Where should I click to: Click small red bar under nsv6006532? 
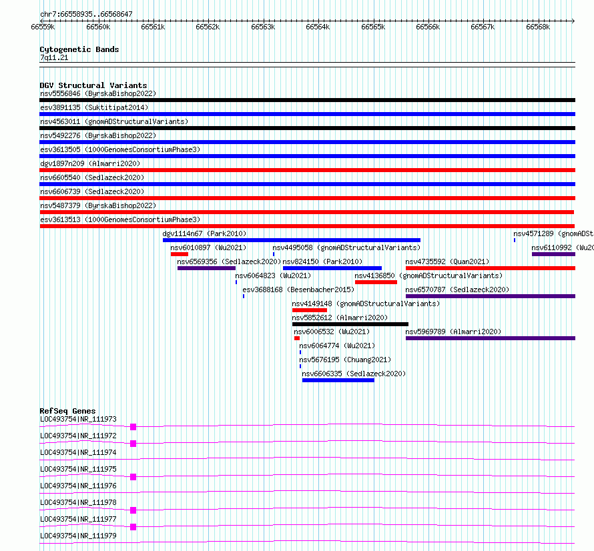tap(297, 338)
